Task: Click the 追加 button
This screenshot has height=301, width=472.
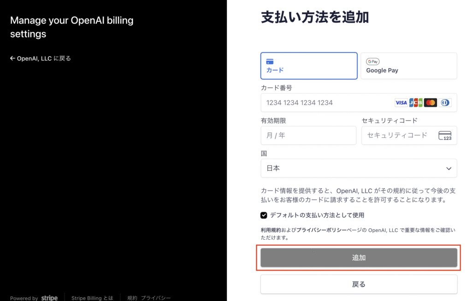Action: click(x=359, y=258)
